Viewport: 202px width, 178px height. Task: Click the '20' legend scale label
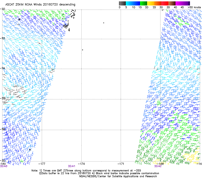tap(147, 7)
